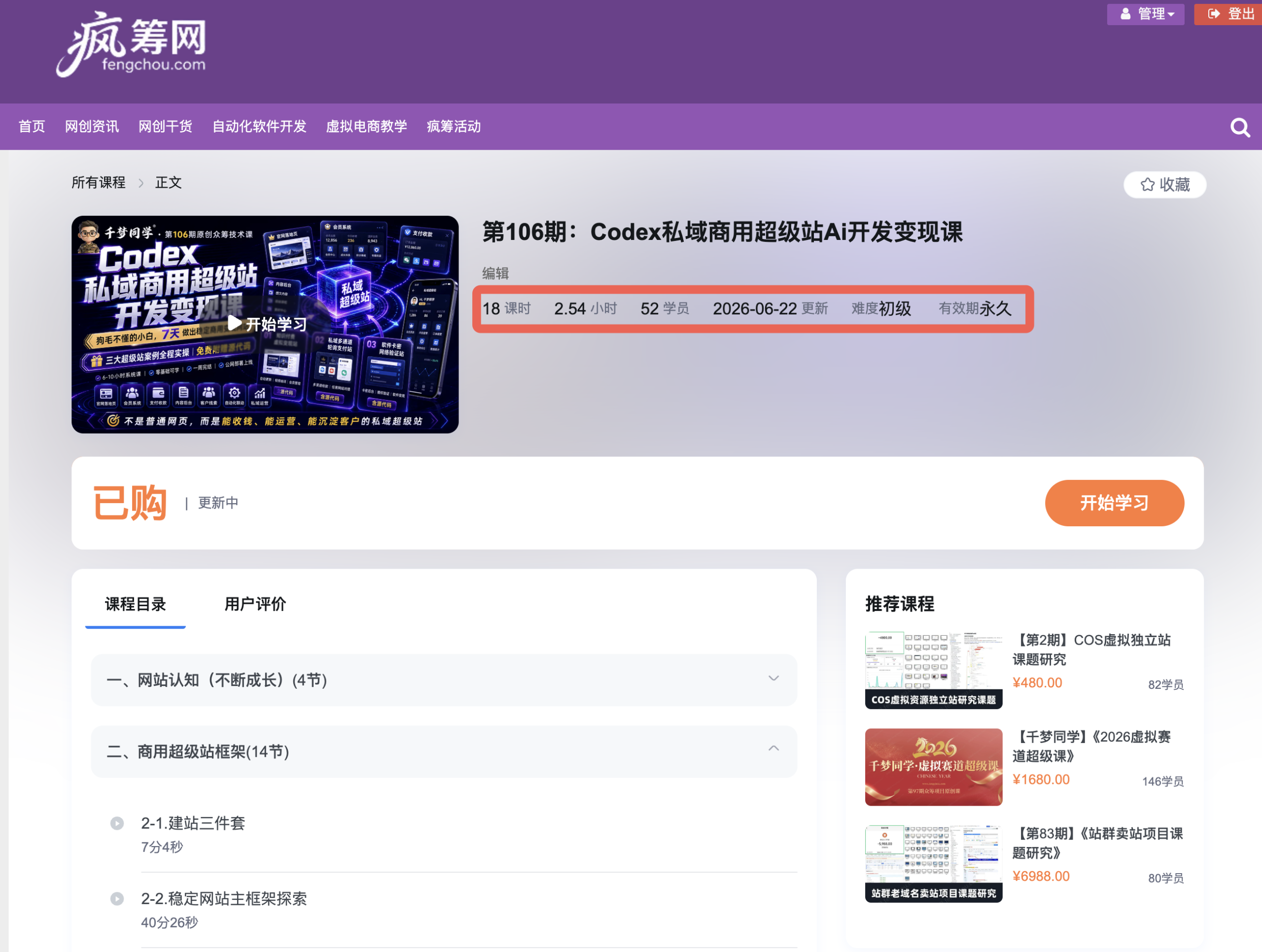
Task: Switch to the 用户评价 tab
Action: click(x=255, y=604)
